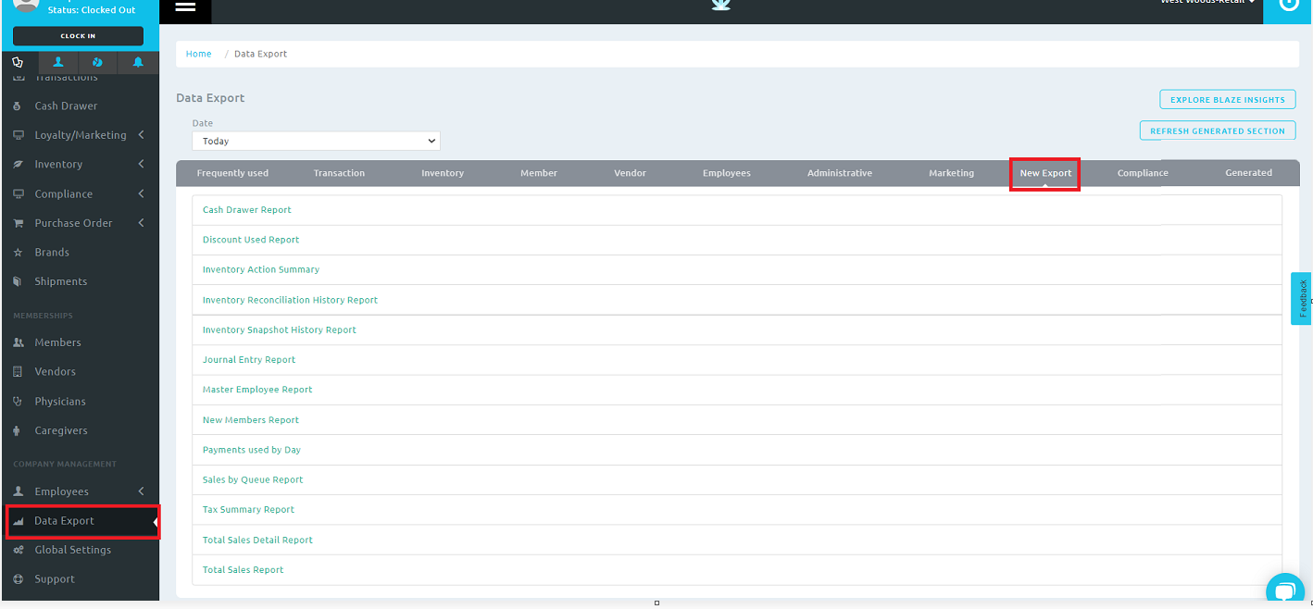Click the Data Export chart icon
The width and height of the screenshot is (1313, 609).
click(18, 521)
